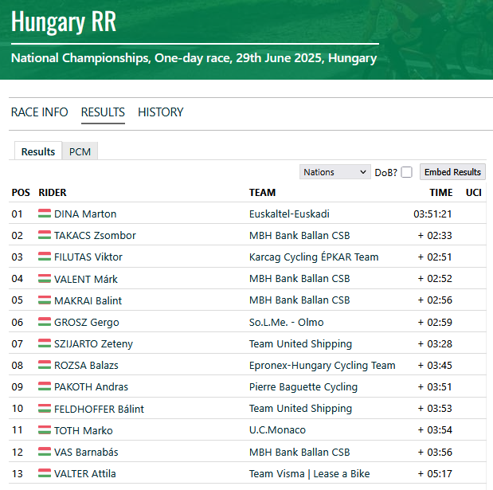Open rider GROSZ Gergo
Image resolution: width=493 pixels, height=490 pixels.
pos(87,323)
